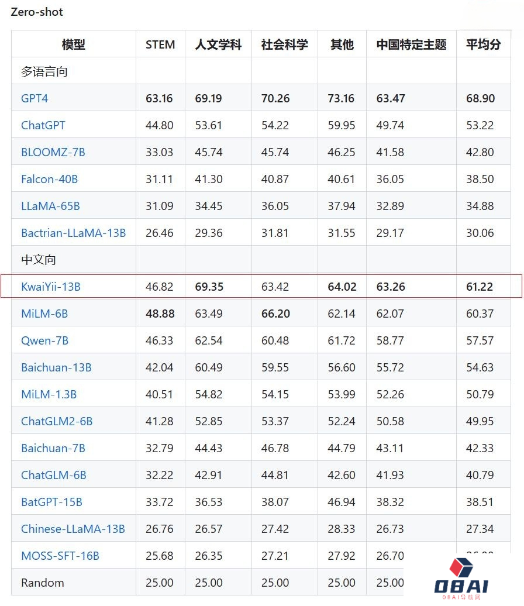Click the 平均分 column header
Image resolution: width=524 pixels, height=606 pixels.
[483, 44]
